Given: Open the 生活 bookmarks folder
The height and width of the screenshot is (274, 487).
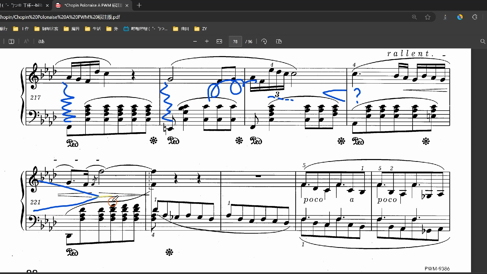Looking at the screenshot, I should [x=93, y=29].
